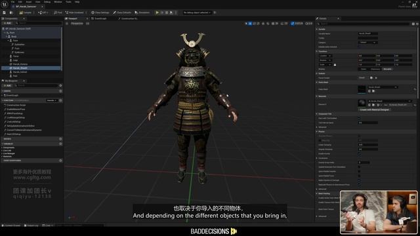Open the Find tool in toolbar

(x=58, y=12)
